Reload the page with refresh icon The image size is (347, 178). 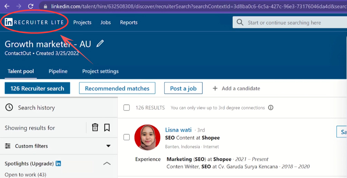pos(31,6)
